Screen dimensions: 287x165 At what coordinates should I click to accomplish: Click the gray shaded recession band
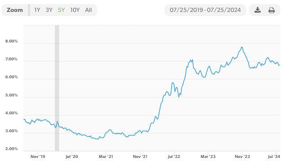(x=57, y=88)
